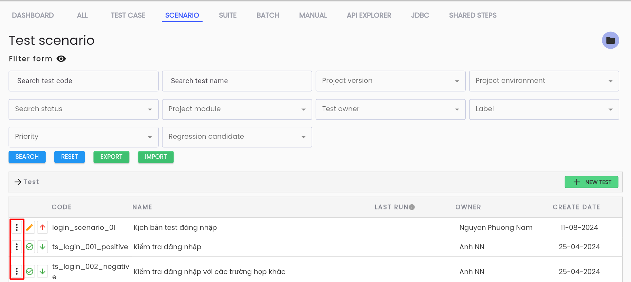
Task: Open the Label dropdown
Action: tap(544, 109)
